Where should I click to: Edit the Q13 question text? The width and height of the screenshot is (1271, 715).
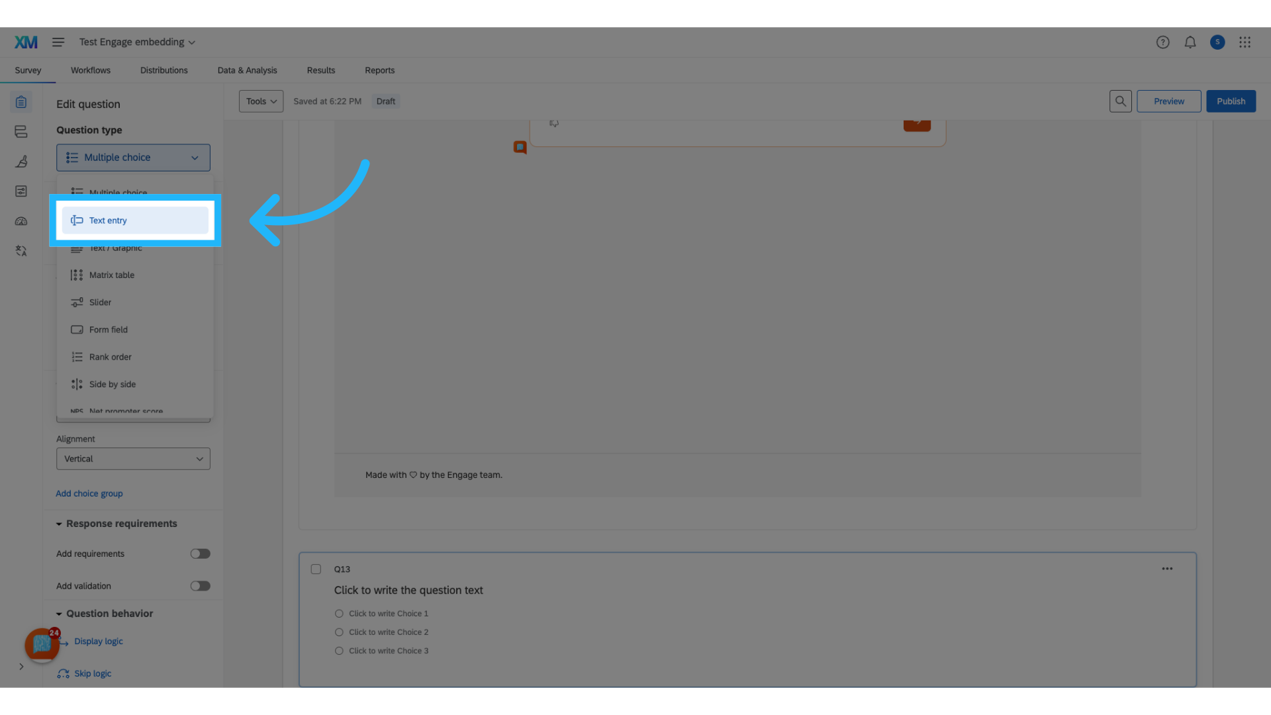tap(408, 591)
